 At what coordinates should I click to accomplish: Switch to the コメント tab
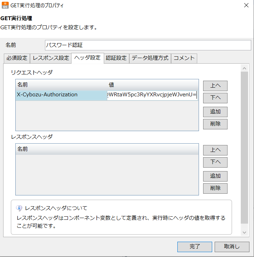pyautogui.click(x=184, y=58)
